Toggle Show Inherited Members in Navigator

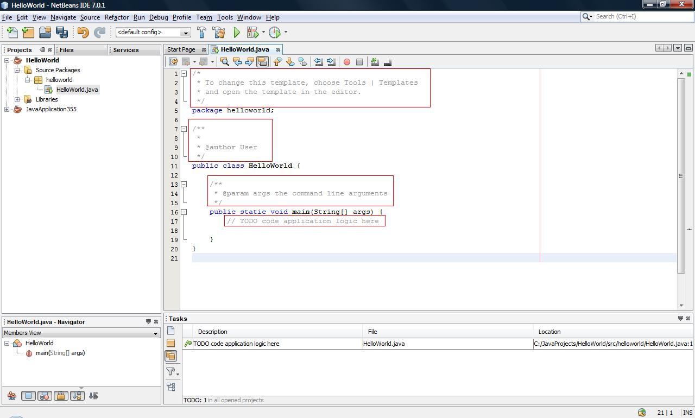[x=11, y=396]
